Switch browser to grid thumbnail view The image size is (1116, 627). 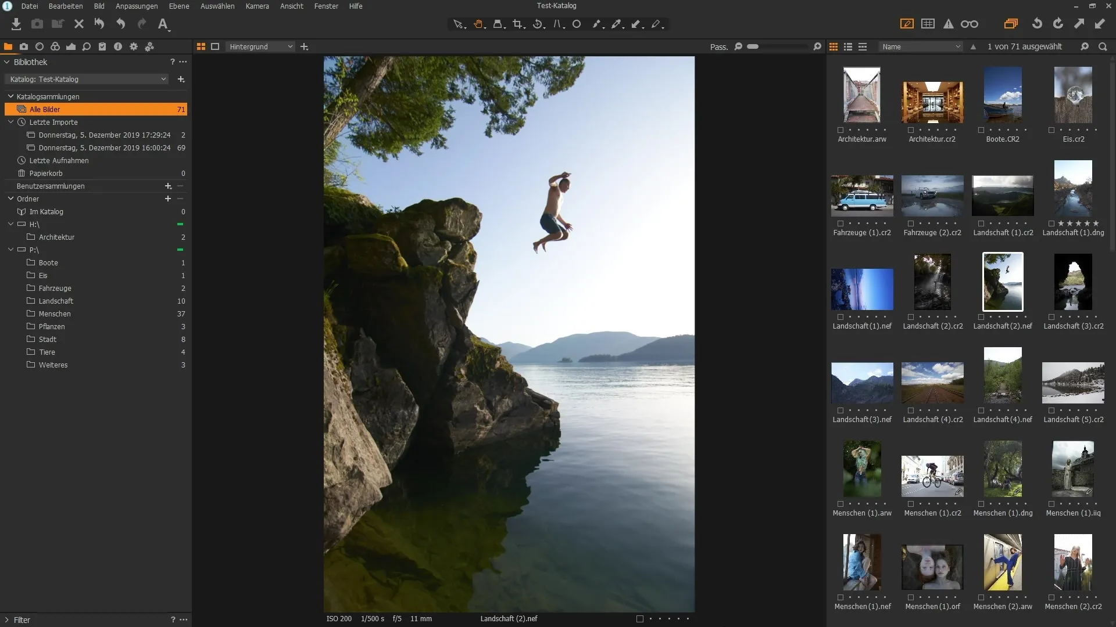click(834, 46)
